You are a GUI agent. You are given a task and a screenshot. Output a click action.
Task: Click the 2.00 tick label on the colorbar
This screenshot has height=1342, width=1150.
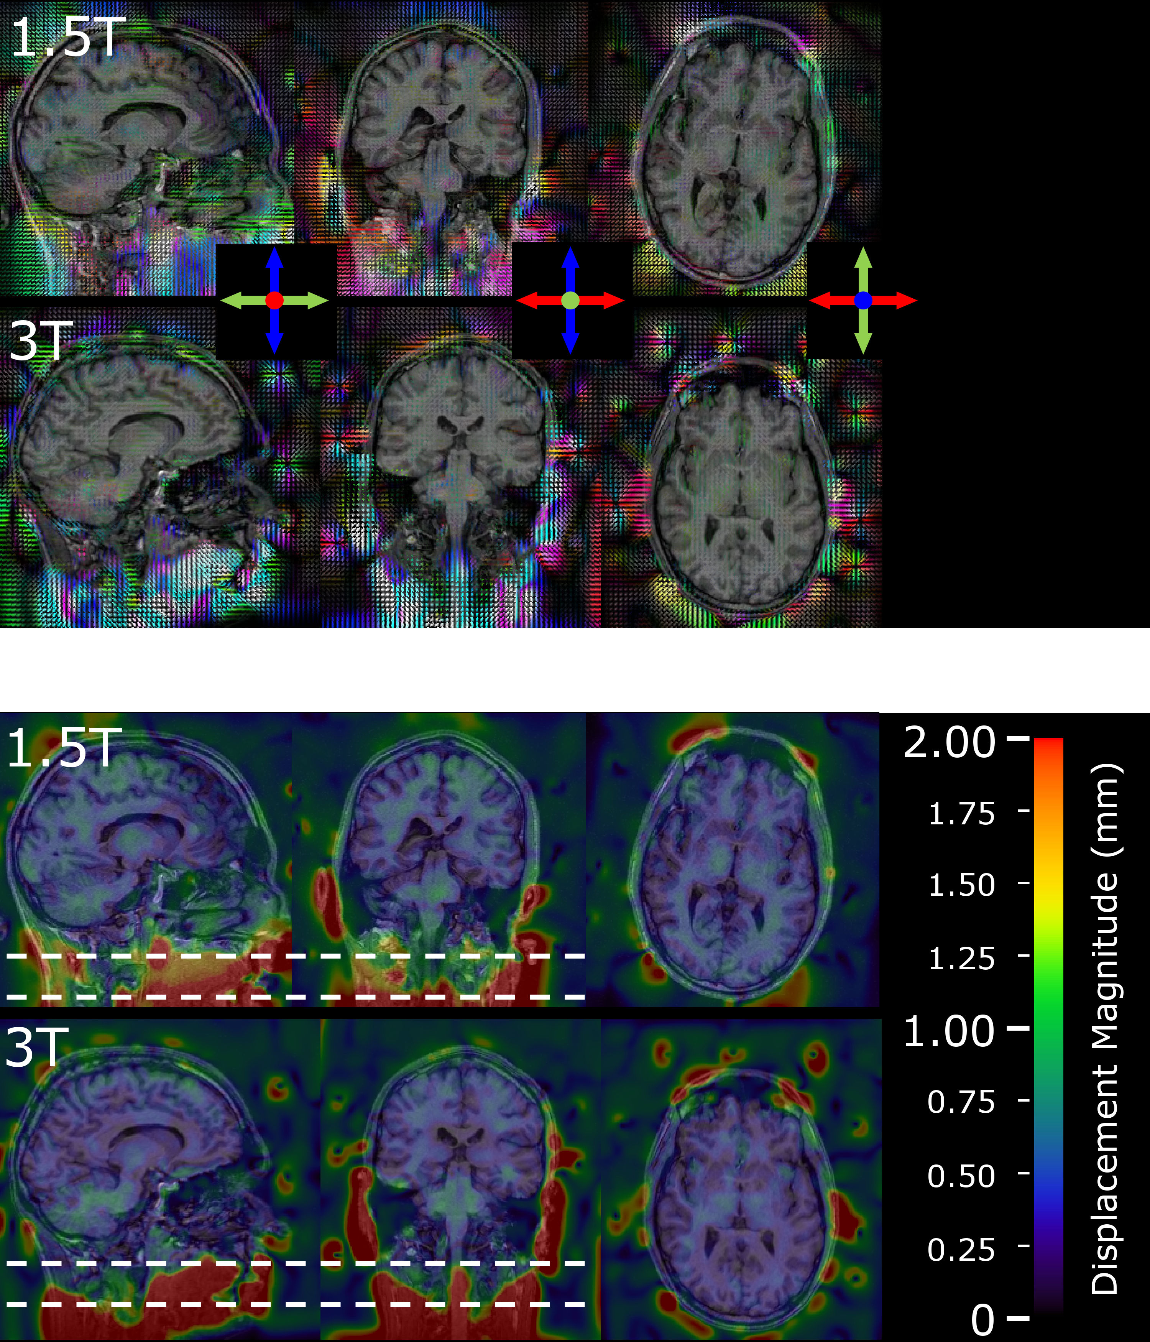tap(949, 742)
